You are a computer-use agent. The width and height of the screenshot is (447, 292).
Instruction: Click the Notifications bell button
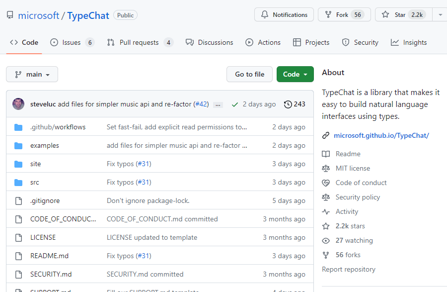tap(284, 14)
